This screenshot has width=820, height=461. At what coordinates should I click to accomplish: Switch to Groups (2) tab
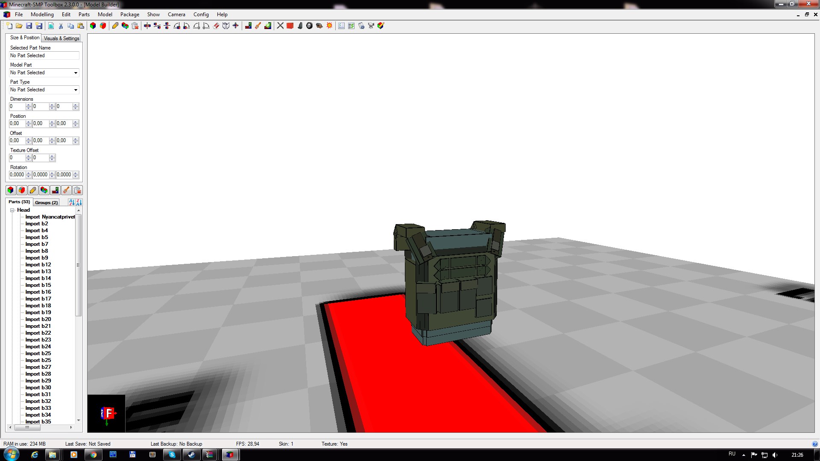point(46,203)
